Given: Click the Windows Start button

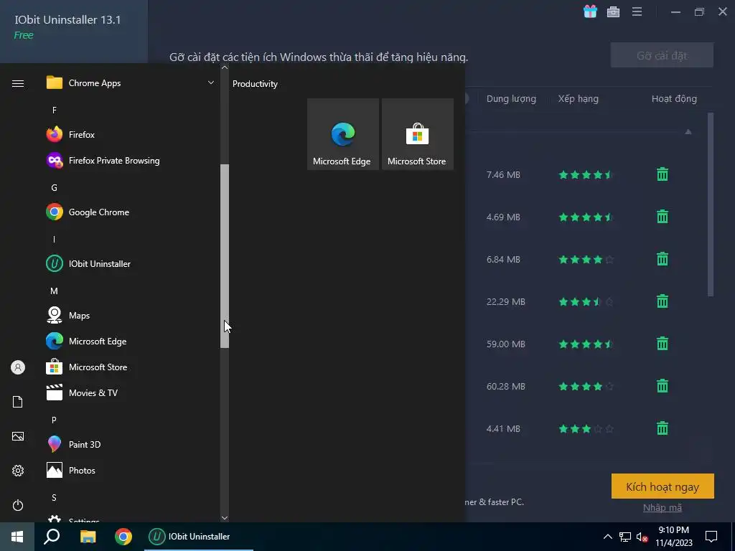Looking at the screenshot, I should 17,537.
